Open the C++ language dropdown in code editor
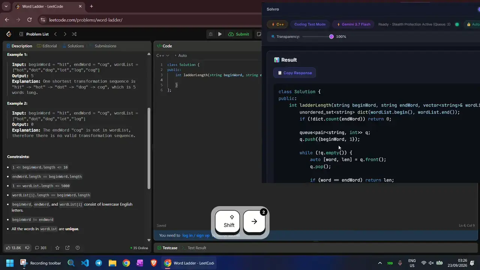Screen dimensions: 480x270 pyautogui.click(x=163, y=55)
